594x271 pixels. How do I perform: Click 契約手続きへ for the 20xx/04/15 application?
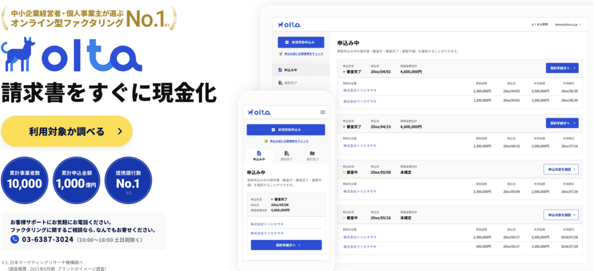562,123
